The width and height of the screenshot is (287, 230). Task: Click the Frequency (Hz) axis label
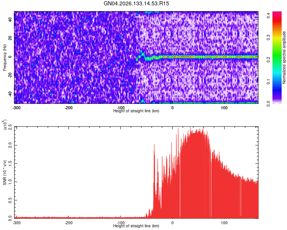(x=5, y=58)
